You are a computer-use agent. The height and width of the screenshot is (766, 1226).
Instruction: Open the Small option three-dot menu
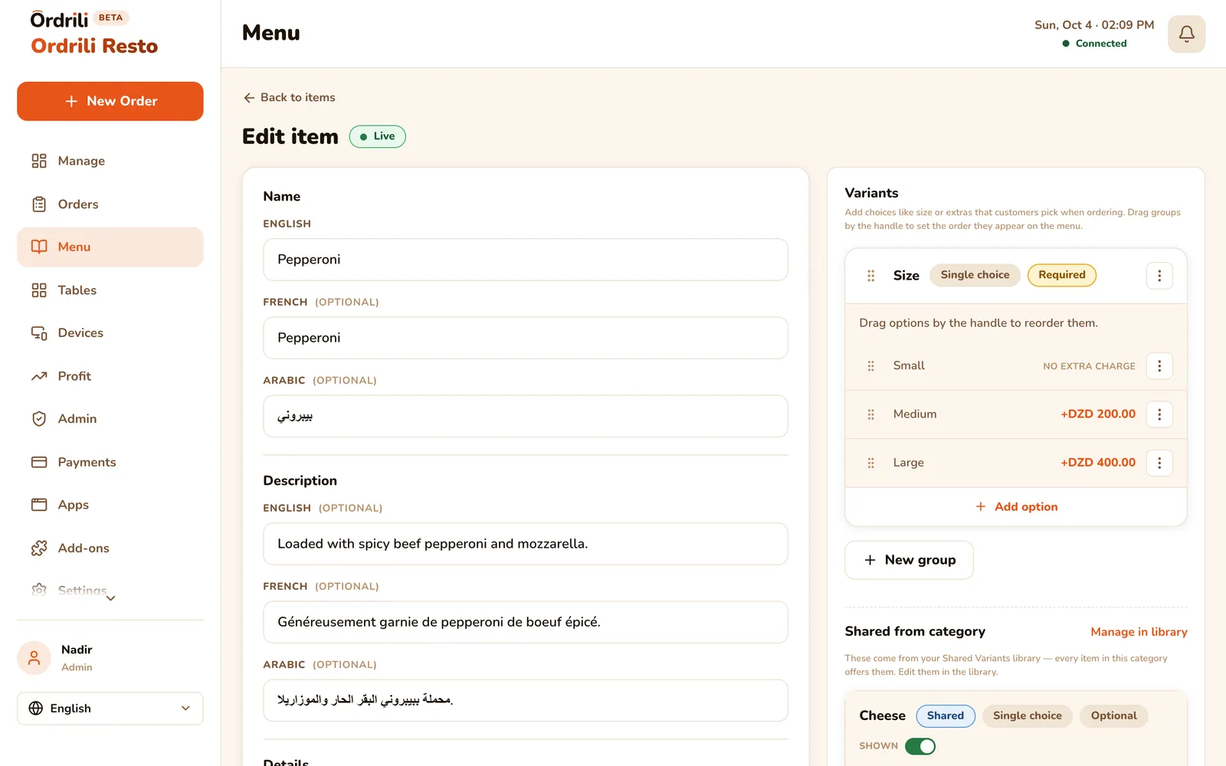(x=1159, y=366)
